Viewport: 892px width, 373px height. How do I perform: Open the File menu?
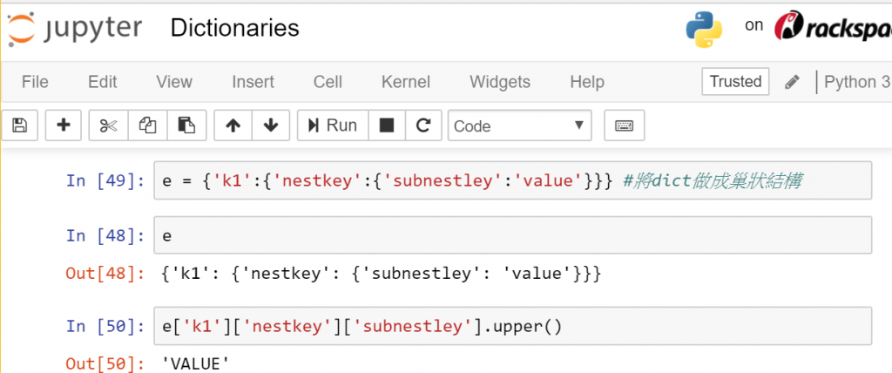(x=35, y=82)
